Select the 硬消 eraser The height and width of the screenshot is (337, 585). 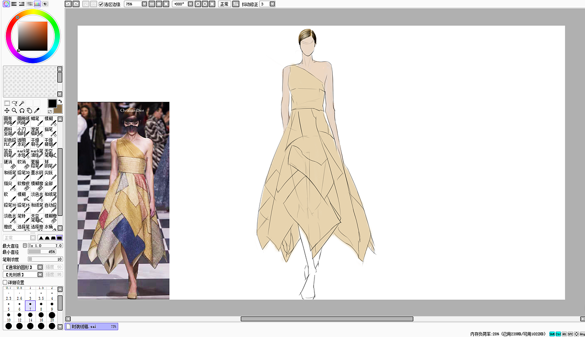pyautogui.click(x=10, y=164)
